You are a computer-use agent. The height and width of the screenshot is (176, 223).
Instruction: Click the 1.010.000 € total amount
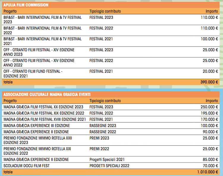coord(208,172)
